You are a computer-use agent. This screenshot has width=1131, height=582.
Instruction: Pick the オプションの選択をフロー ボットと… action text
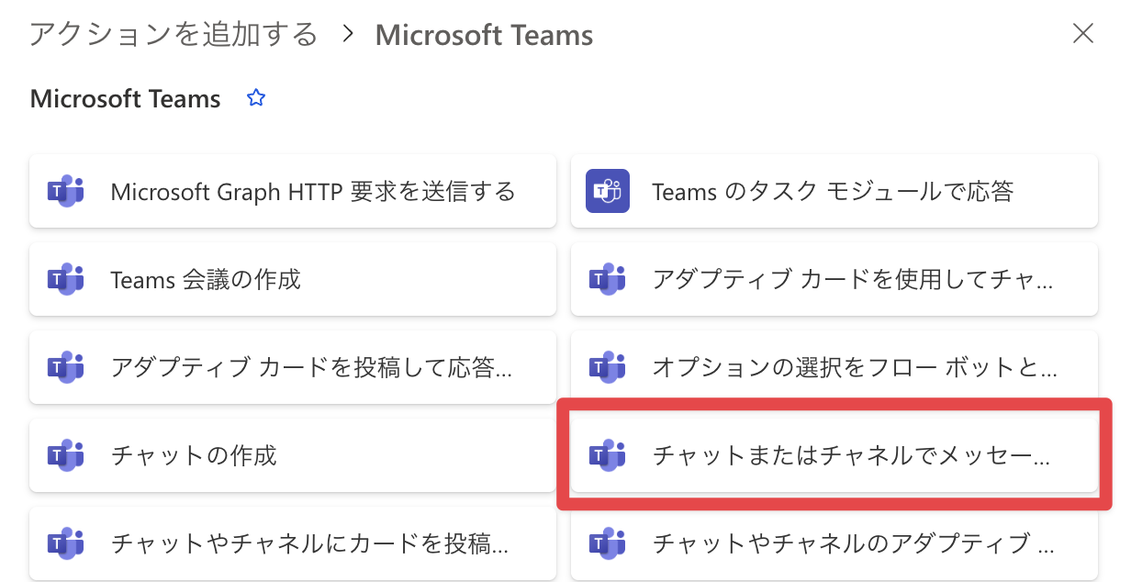(x=854, y=367)
